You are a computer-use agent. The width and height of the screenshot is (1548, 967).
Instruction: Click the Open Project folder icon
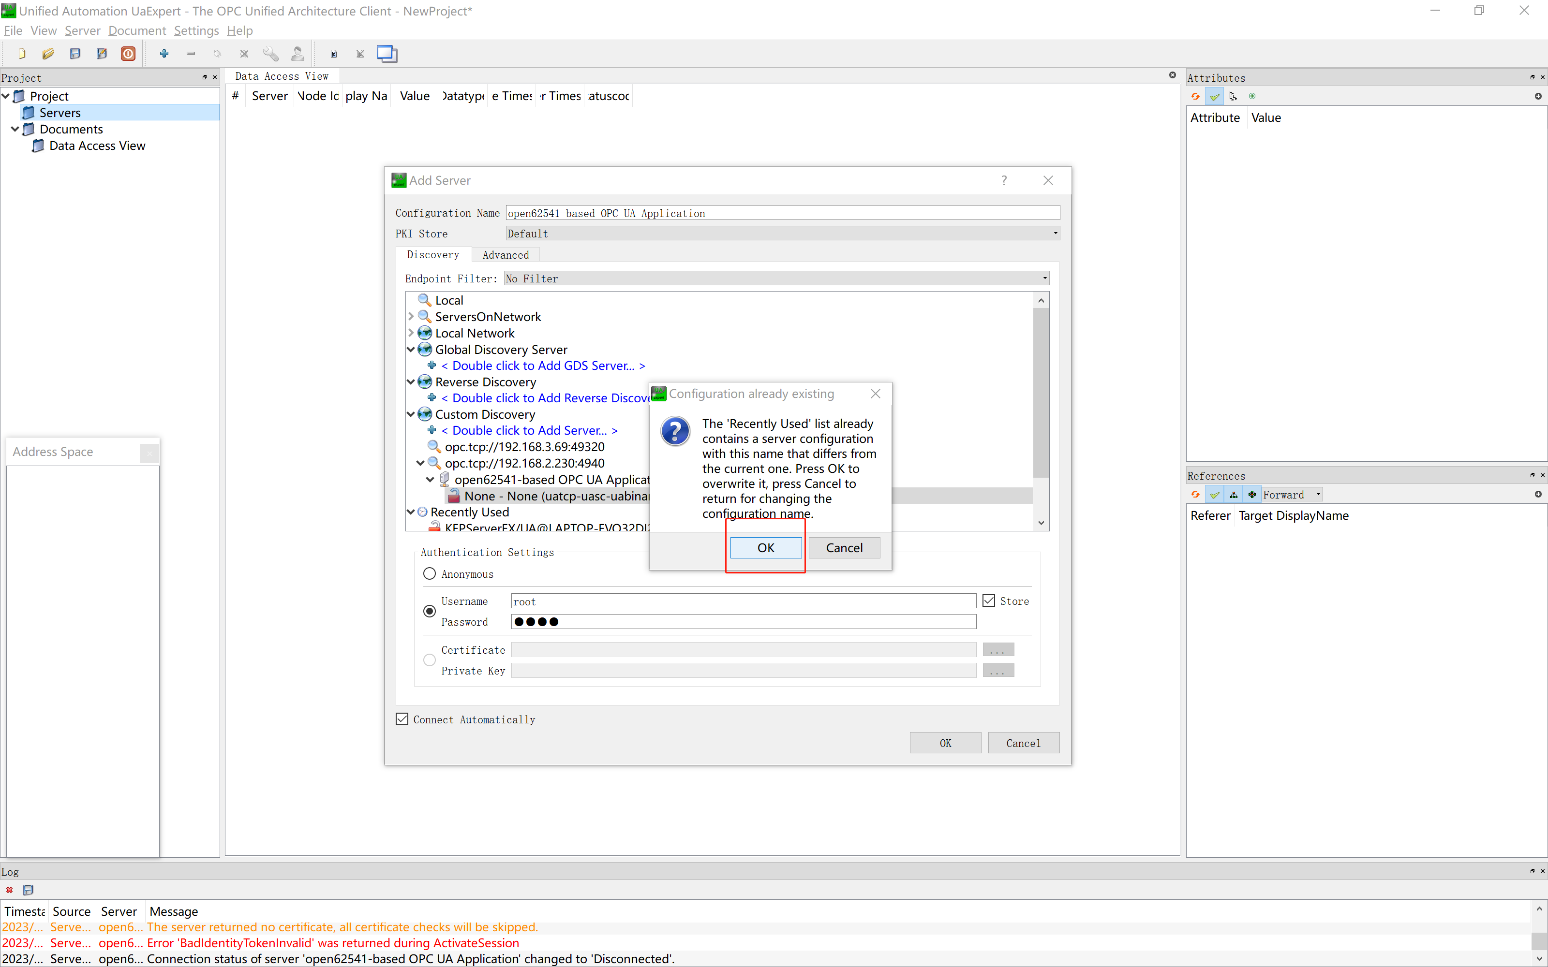[x=48, y=54]
